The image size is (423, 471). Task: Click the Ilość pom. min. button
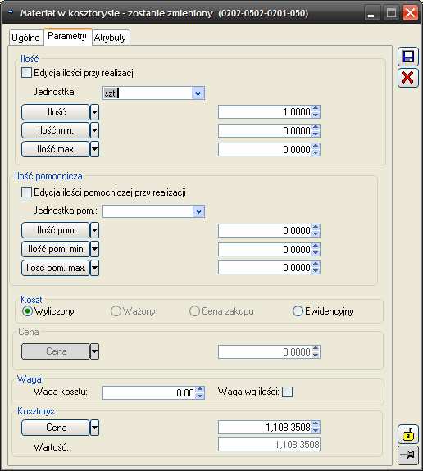point(56,249)
